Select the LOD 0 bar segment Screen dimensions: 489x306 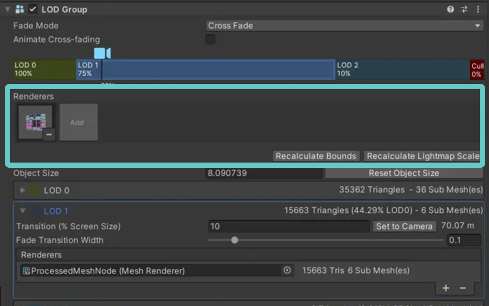tap(44, 70)
